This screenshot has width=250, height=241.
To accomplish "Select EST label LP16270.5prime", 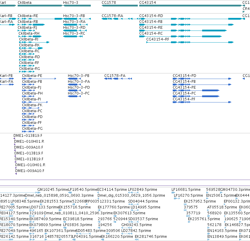I will pyautogui.click(x=188, y=196).
